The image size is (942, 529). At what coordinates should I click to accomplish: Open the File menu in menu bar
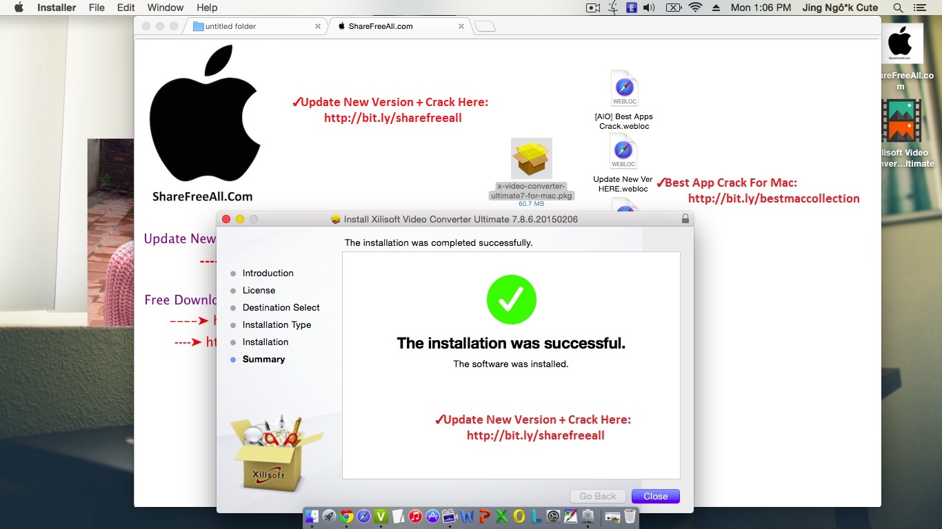pyautogui.click(x=97, y=8)
